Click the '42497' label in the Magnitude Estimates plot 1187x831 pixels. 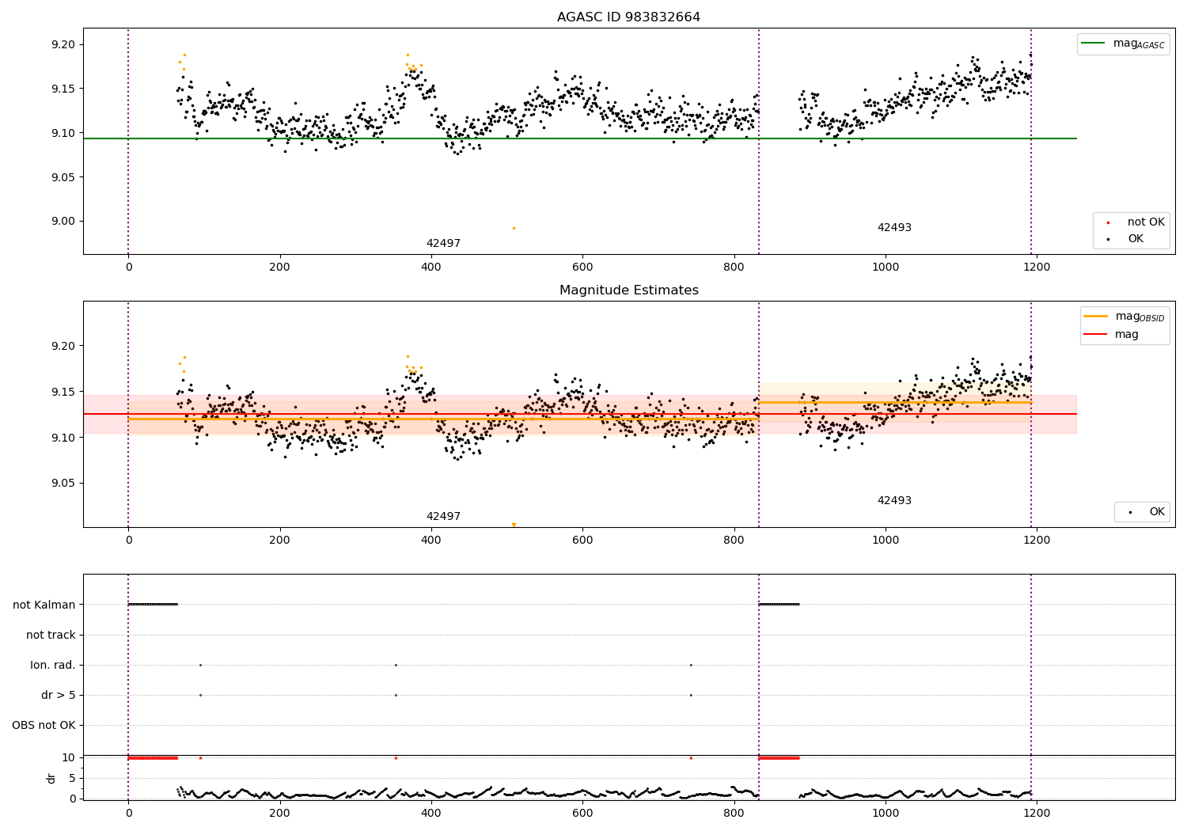pyautogui.click(x=443, y=517)
